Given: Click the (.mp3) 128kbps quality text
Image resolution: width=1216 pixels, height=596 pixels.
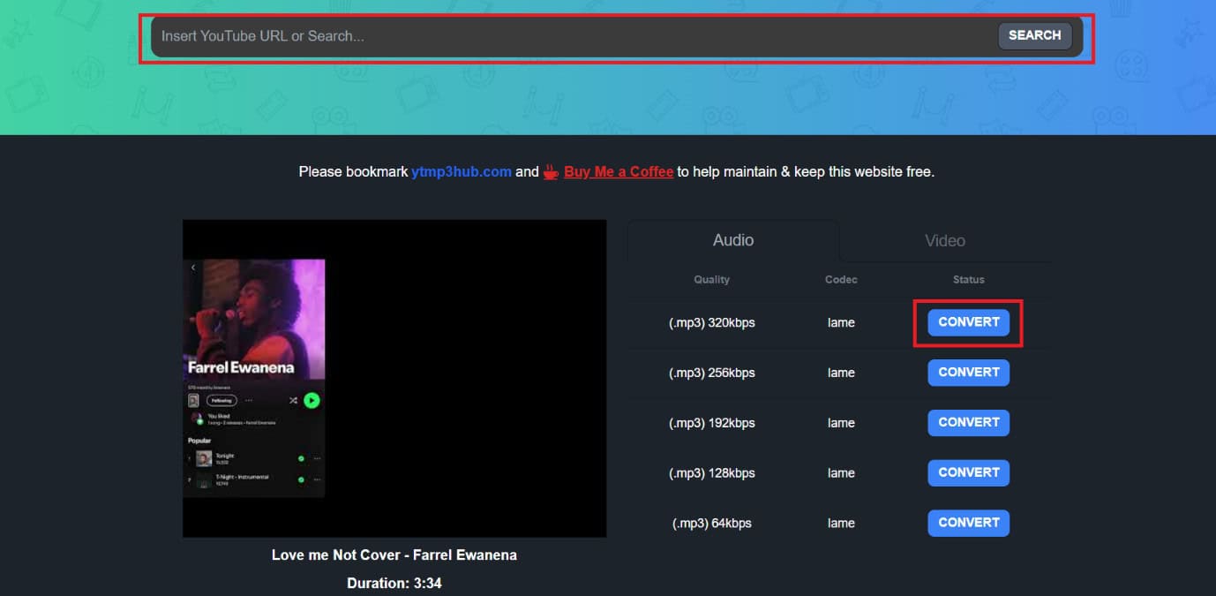Looking at the screenshot, I should (711, 473).
